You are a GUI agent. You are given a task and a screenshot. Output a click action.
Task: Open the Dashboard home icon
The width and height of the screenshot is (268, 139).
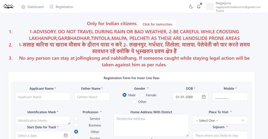pos(23,7)
